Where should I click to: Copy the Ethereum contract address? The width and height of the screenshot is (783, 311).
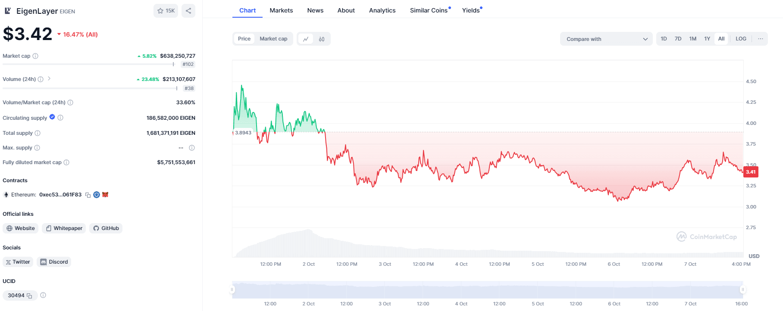coord(88,195)
